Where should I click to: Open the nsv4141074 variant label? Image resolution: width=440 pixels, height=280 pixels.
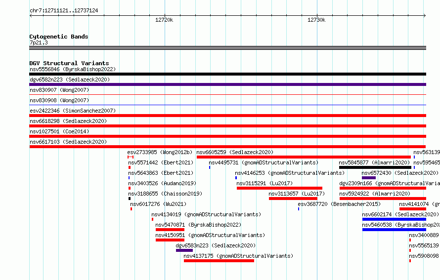(419, 204)
